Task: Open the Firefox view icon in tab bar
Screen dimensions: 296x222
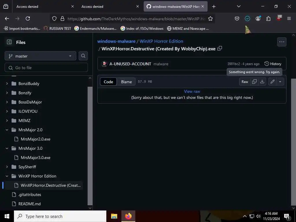Action: point(6,6)
